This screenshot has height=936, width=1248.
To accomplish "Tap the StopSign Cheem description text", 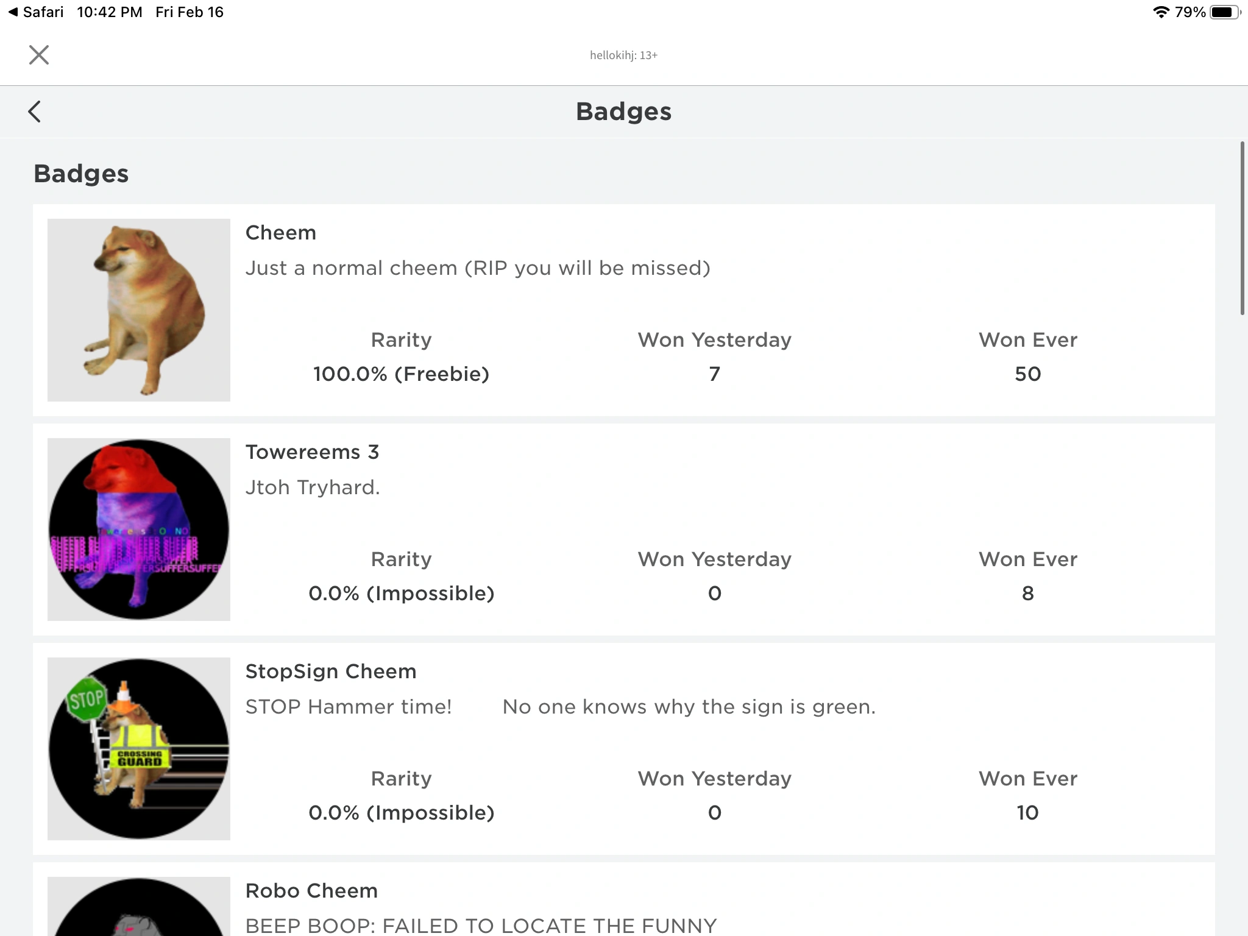I will pos(560,707).
